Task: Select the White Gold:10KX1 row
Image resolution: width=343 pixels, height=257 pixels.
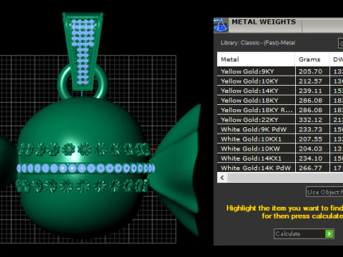Action: pyautogui.click(x=280, y=138)
